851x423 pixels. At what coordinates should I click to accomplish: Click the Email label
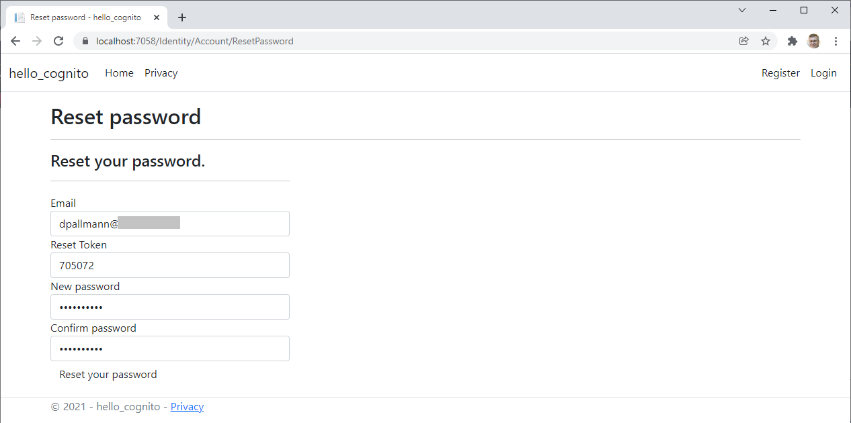[x=63, y=203]
